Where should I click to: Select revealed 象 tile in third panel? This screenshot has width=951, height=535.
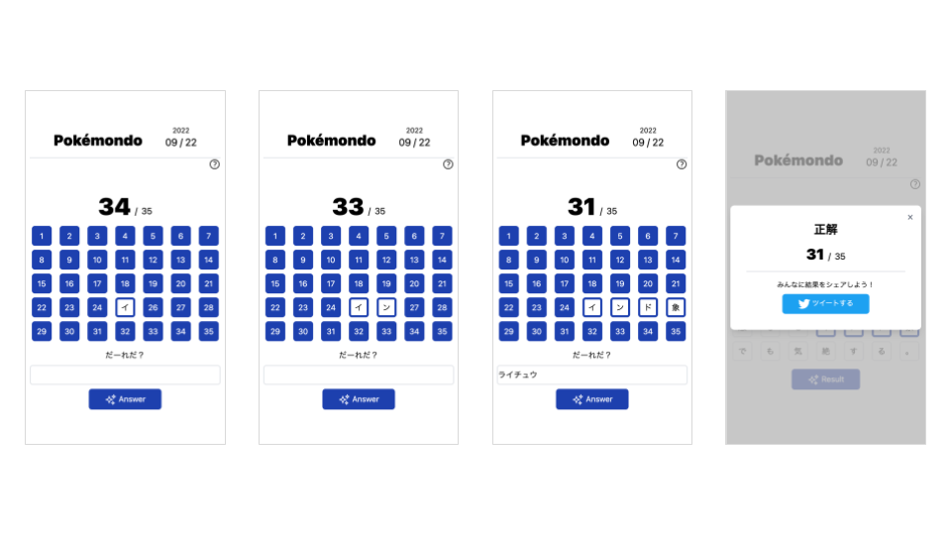pos(676,307)
